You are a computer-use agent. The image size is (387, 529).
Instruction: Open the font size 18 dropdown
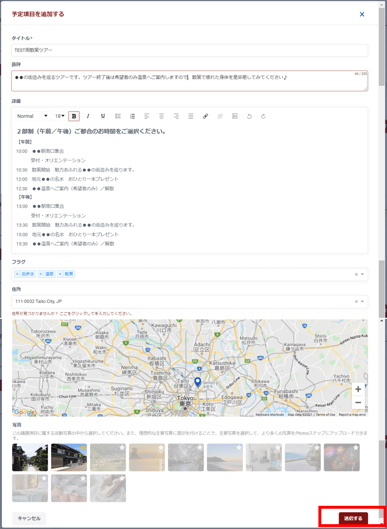coord(60,116)
